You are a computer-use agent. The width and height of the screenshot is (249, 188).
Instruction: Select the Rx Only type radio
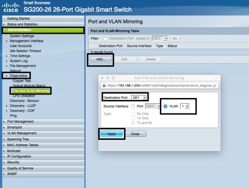(133, 114)
